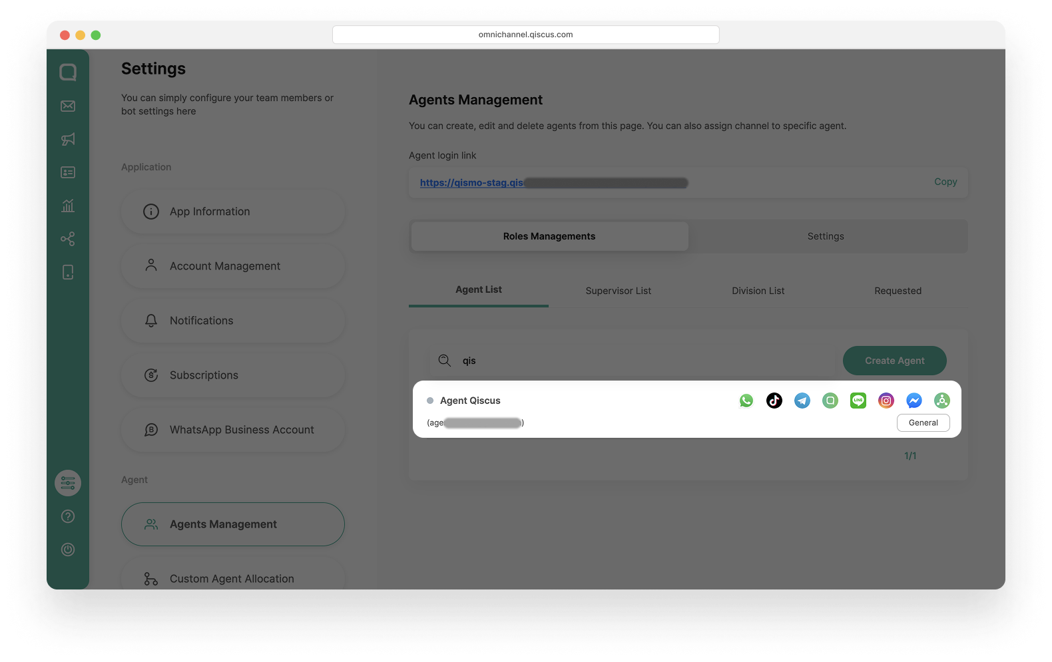The height and width of the screenshot is (662, 1052).
Task: Open the Help question-mark icon
Action: coord(68,516)
